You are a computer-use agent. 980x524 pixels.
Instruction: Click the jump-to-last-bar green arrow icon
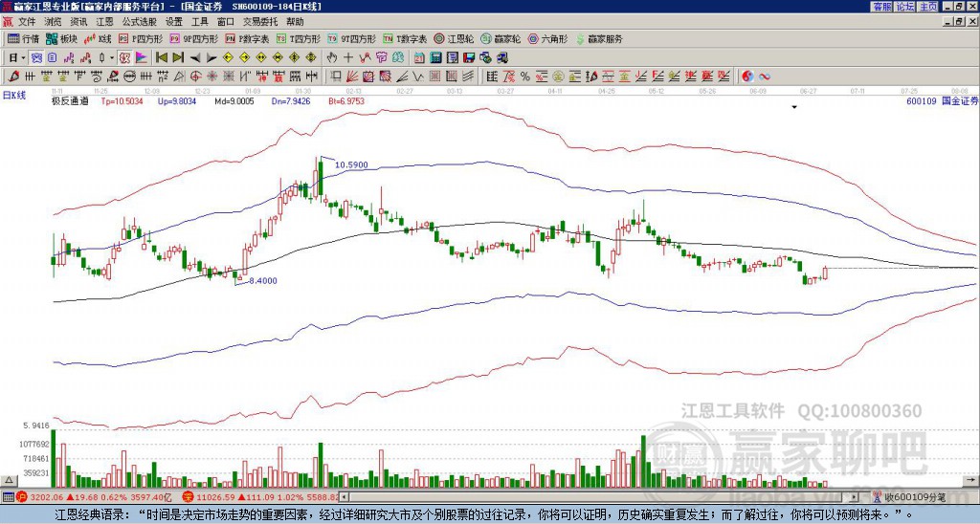pos(178,58)
